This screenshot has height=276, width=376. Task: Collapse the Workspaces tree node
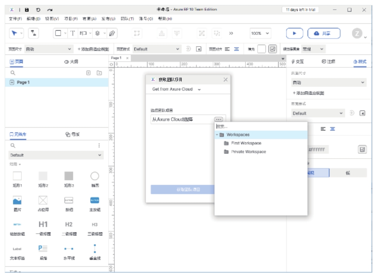pyautogui.click(x=217, y=135)
